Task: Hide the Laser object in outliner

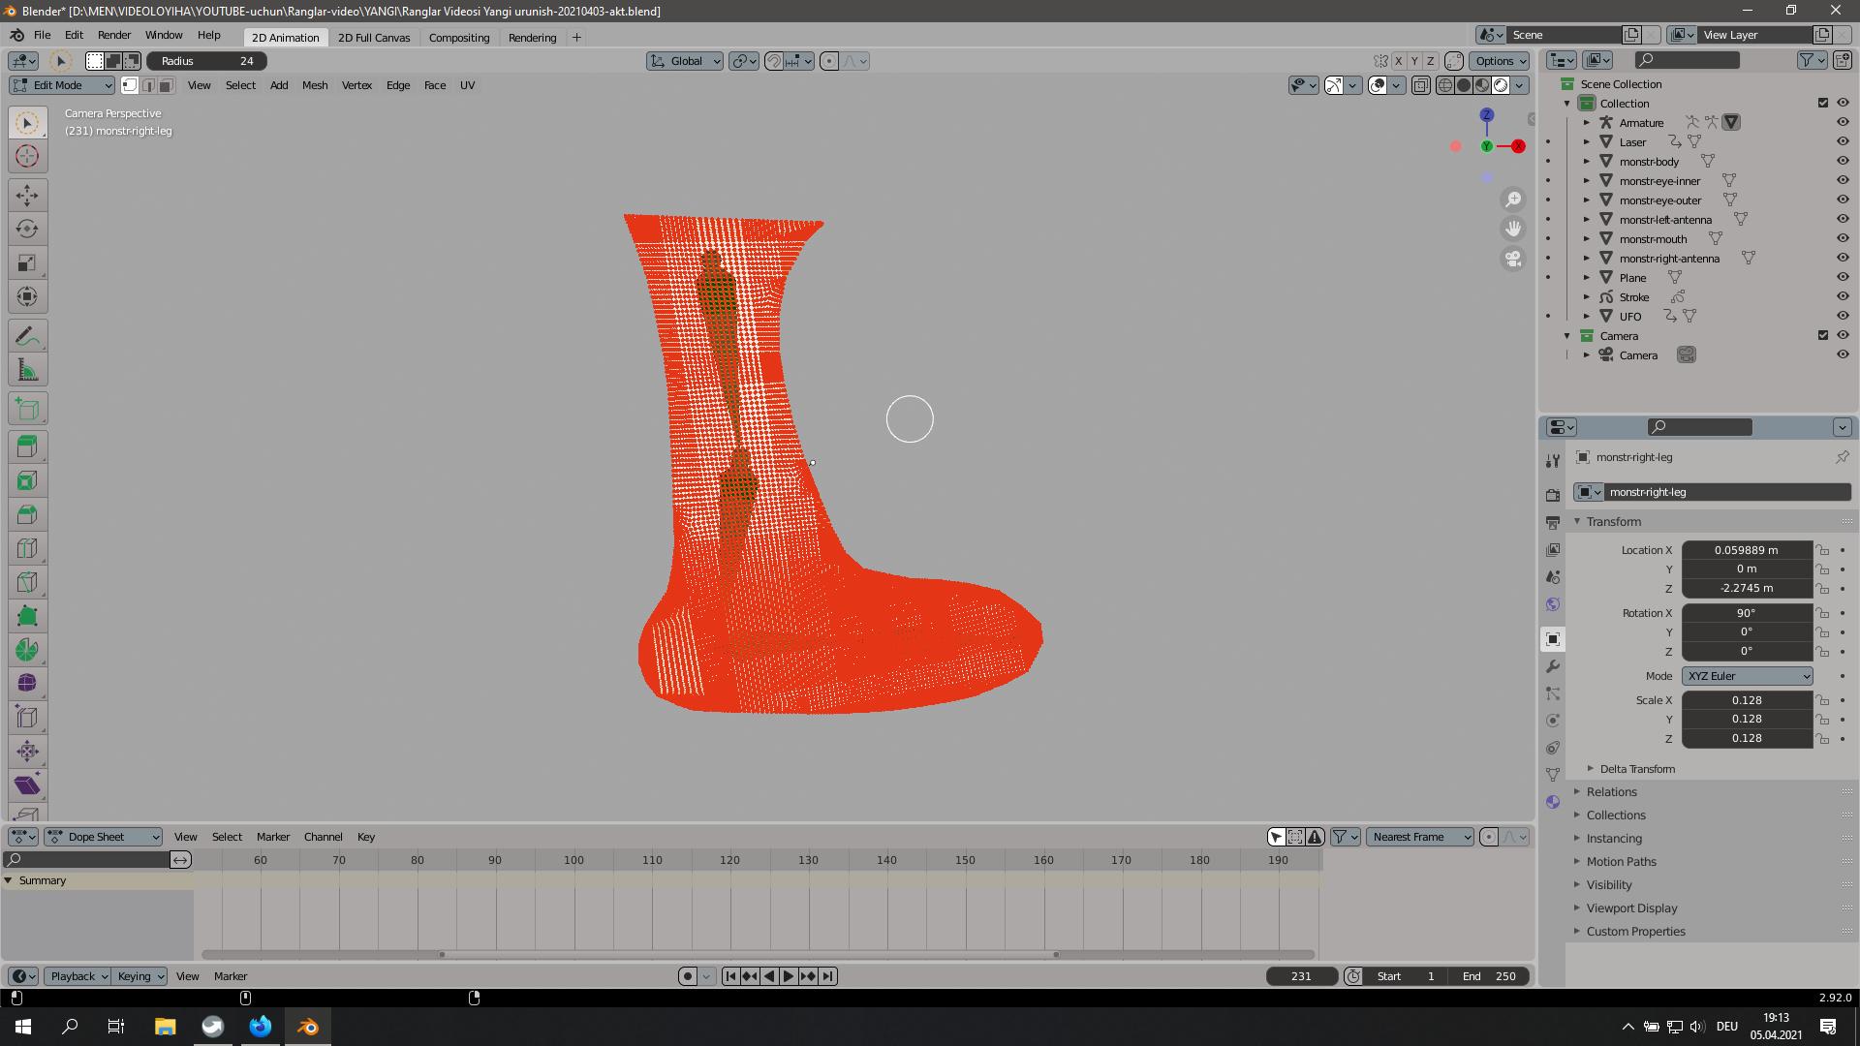Action: [x=1843, y=141]
